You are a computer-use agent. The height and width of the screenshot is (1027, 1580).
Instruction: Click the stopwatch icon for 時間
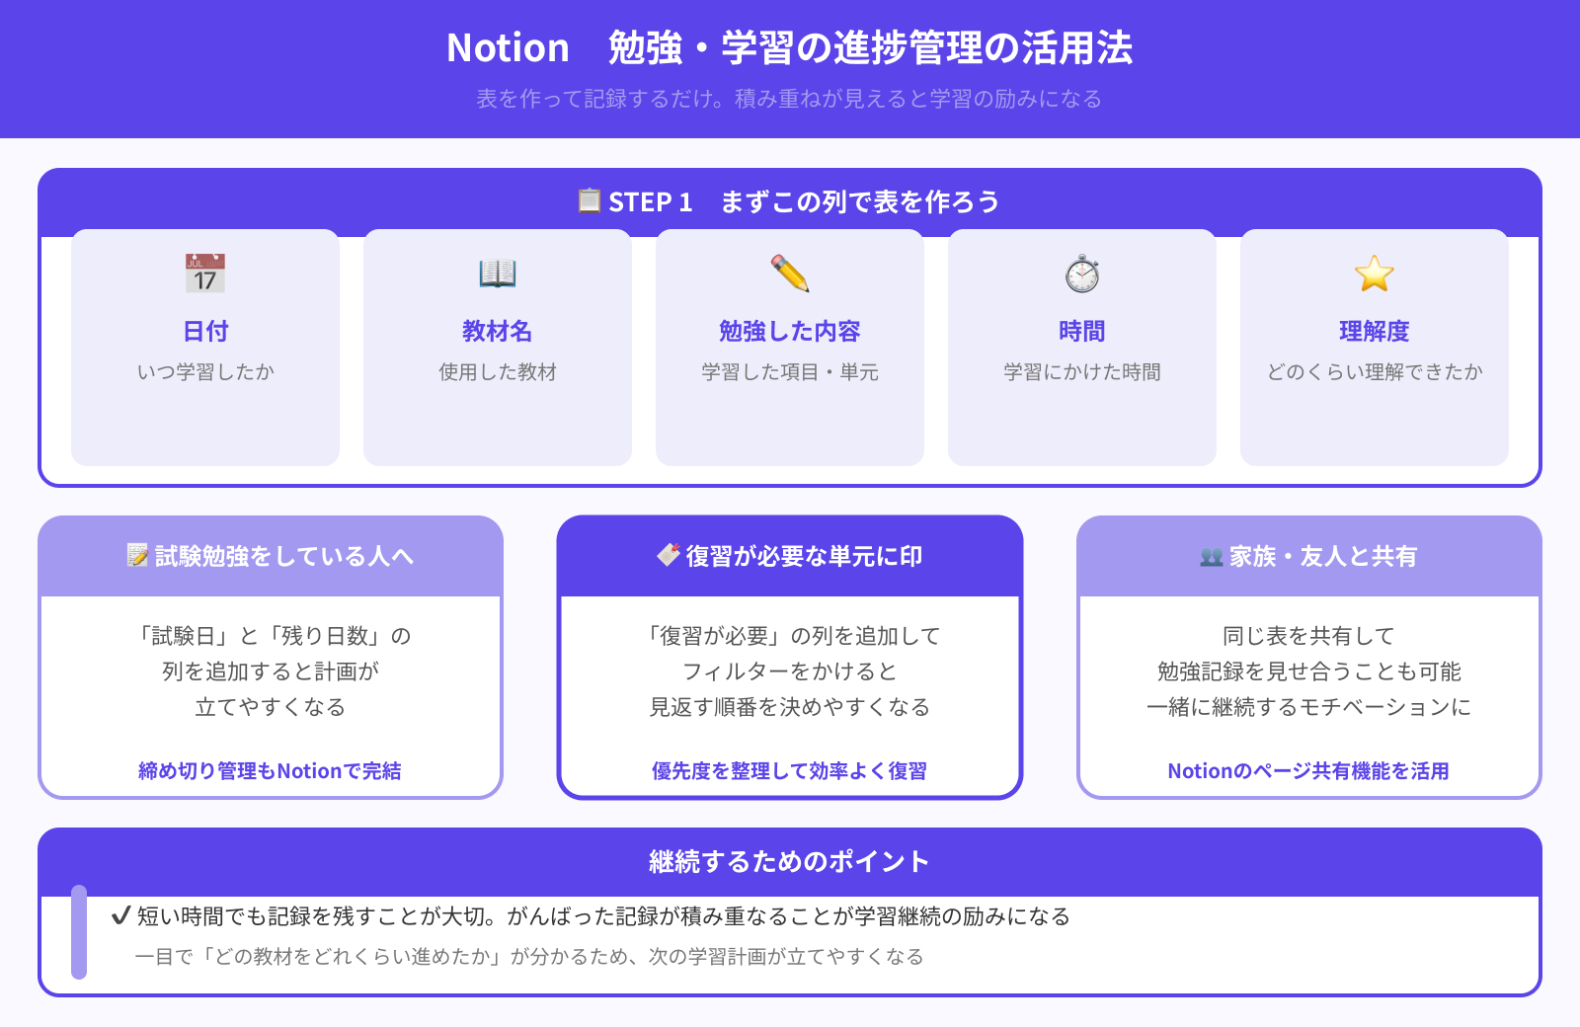pos(1081,275)
